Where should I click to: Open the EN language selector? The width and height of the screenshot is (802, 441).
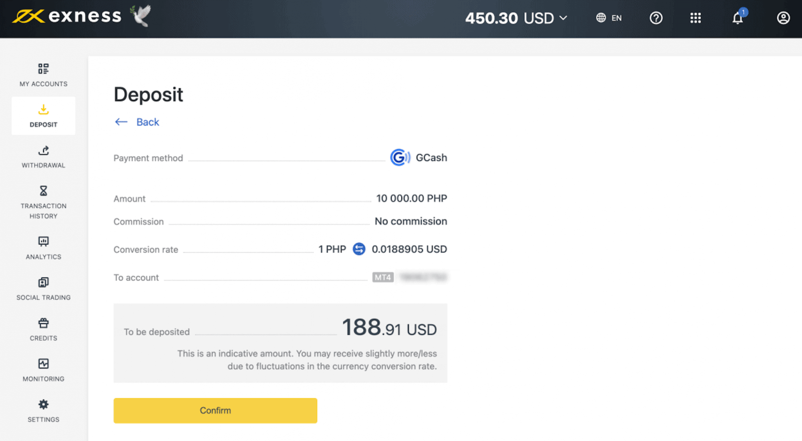[x=609, y=18]
